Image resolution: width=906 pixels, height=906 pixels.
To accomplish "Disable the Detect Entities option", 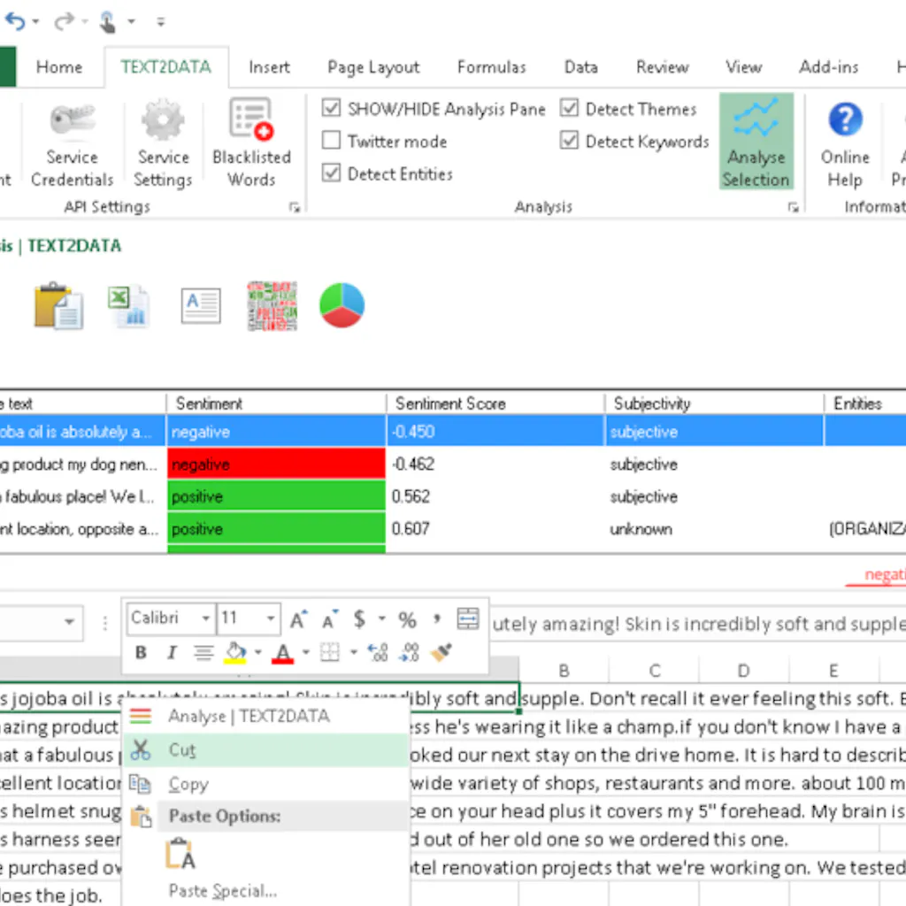I will pyautogui.click(x=332, y=173).
